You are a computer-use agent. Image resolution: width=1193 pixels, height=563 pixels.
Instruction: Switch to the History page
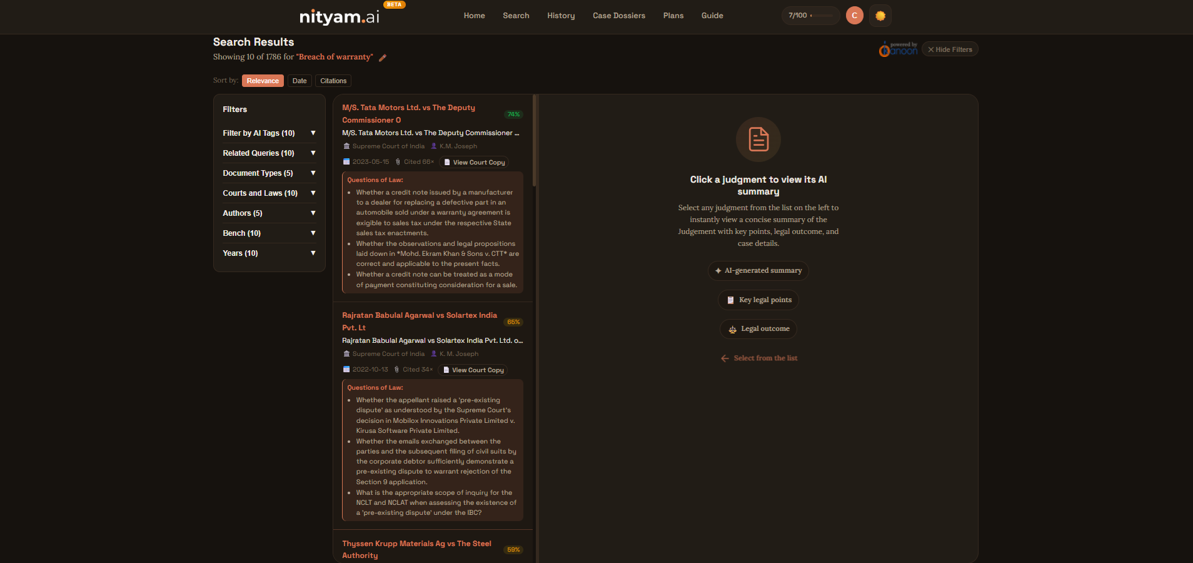(x=560, y=16)
